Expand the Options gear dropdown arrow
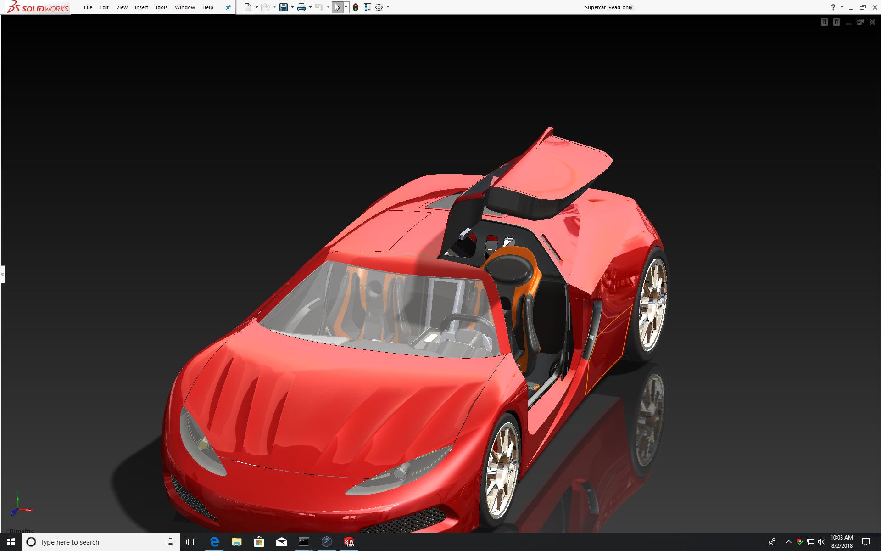This screenshot has height=551, width=881. tap(388, 7)
